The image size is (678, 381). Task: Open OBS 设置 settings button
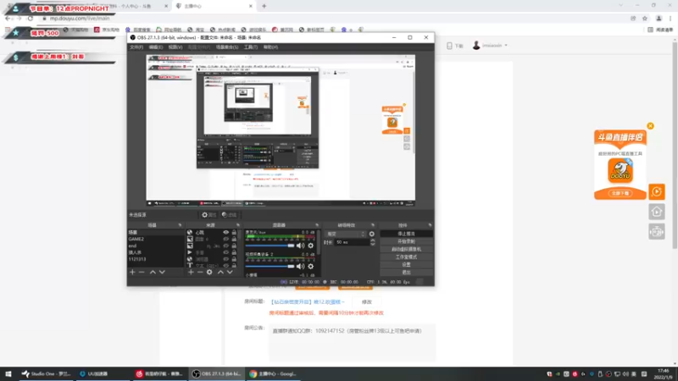(406, 265)
